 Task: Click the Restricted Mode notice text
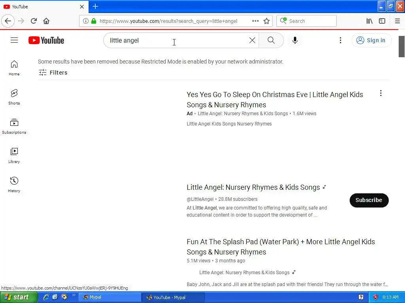161,62
